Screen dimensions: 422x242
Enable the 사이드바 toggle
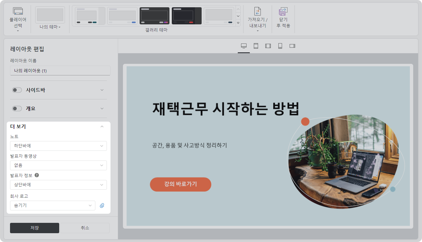point(17,90)
